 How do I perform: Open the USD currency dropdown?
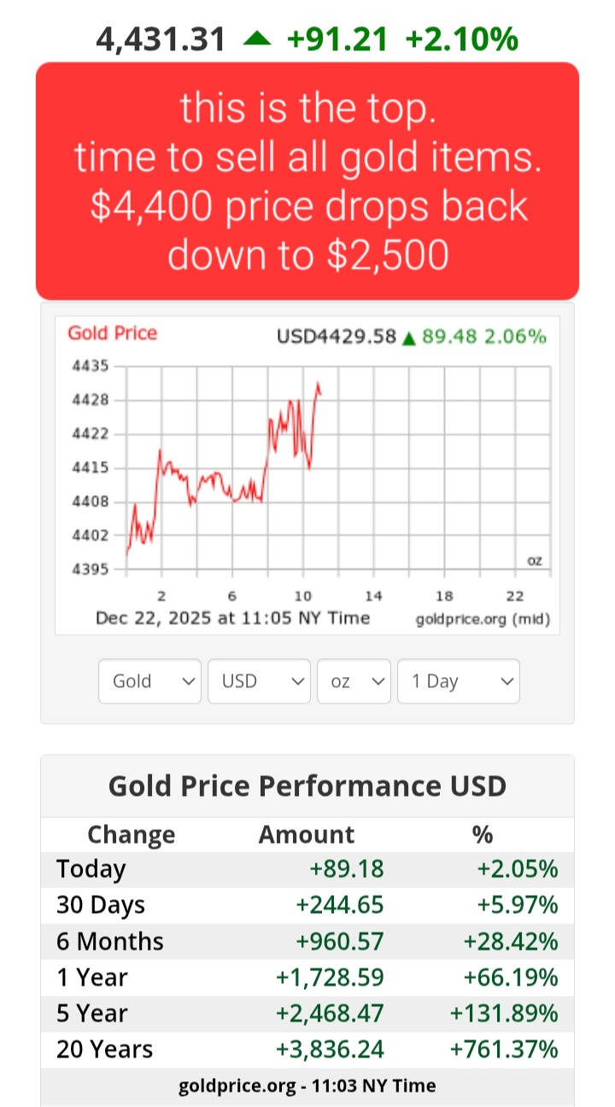click(x=258, y=681)
